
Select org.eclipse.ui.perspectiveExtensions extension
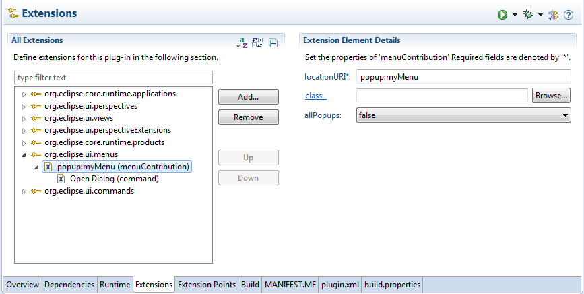pyautogui.click(x=108, y=130)
